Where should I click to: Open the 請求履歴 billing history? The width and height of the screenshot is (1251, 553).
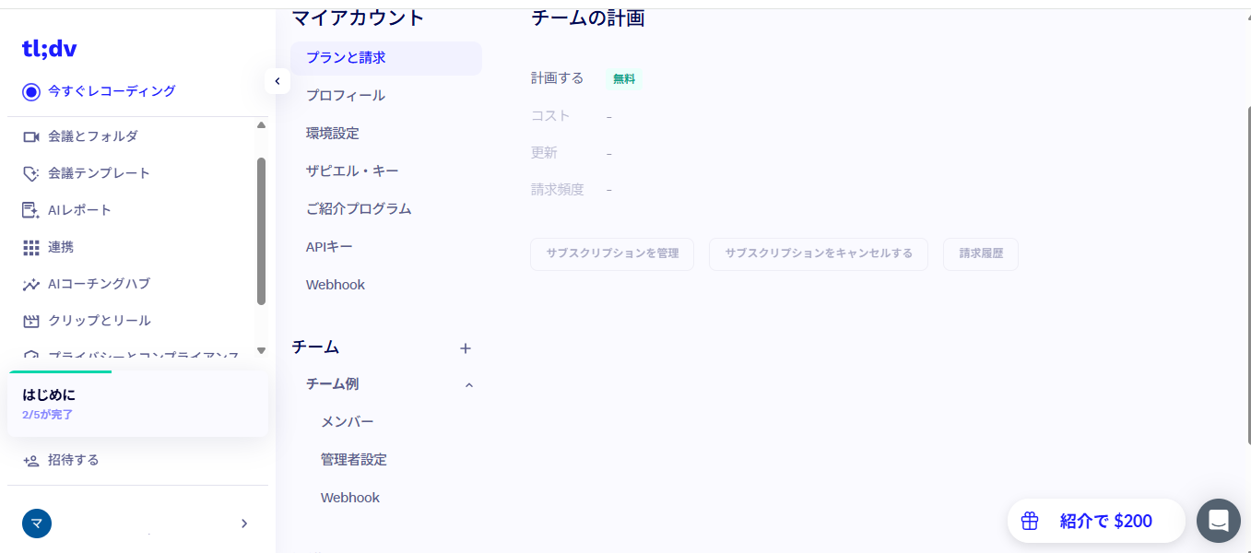(x=981, y=253)
